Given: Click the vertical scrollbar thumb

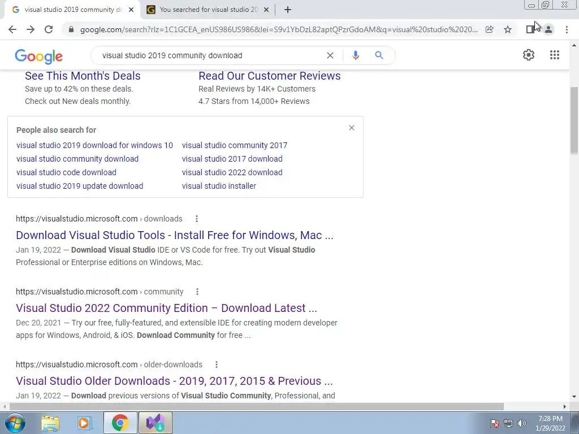Looking at the screenshot, I should pyautogui.click(x=574, y=121).
